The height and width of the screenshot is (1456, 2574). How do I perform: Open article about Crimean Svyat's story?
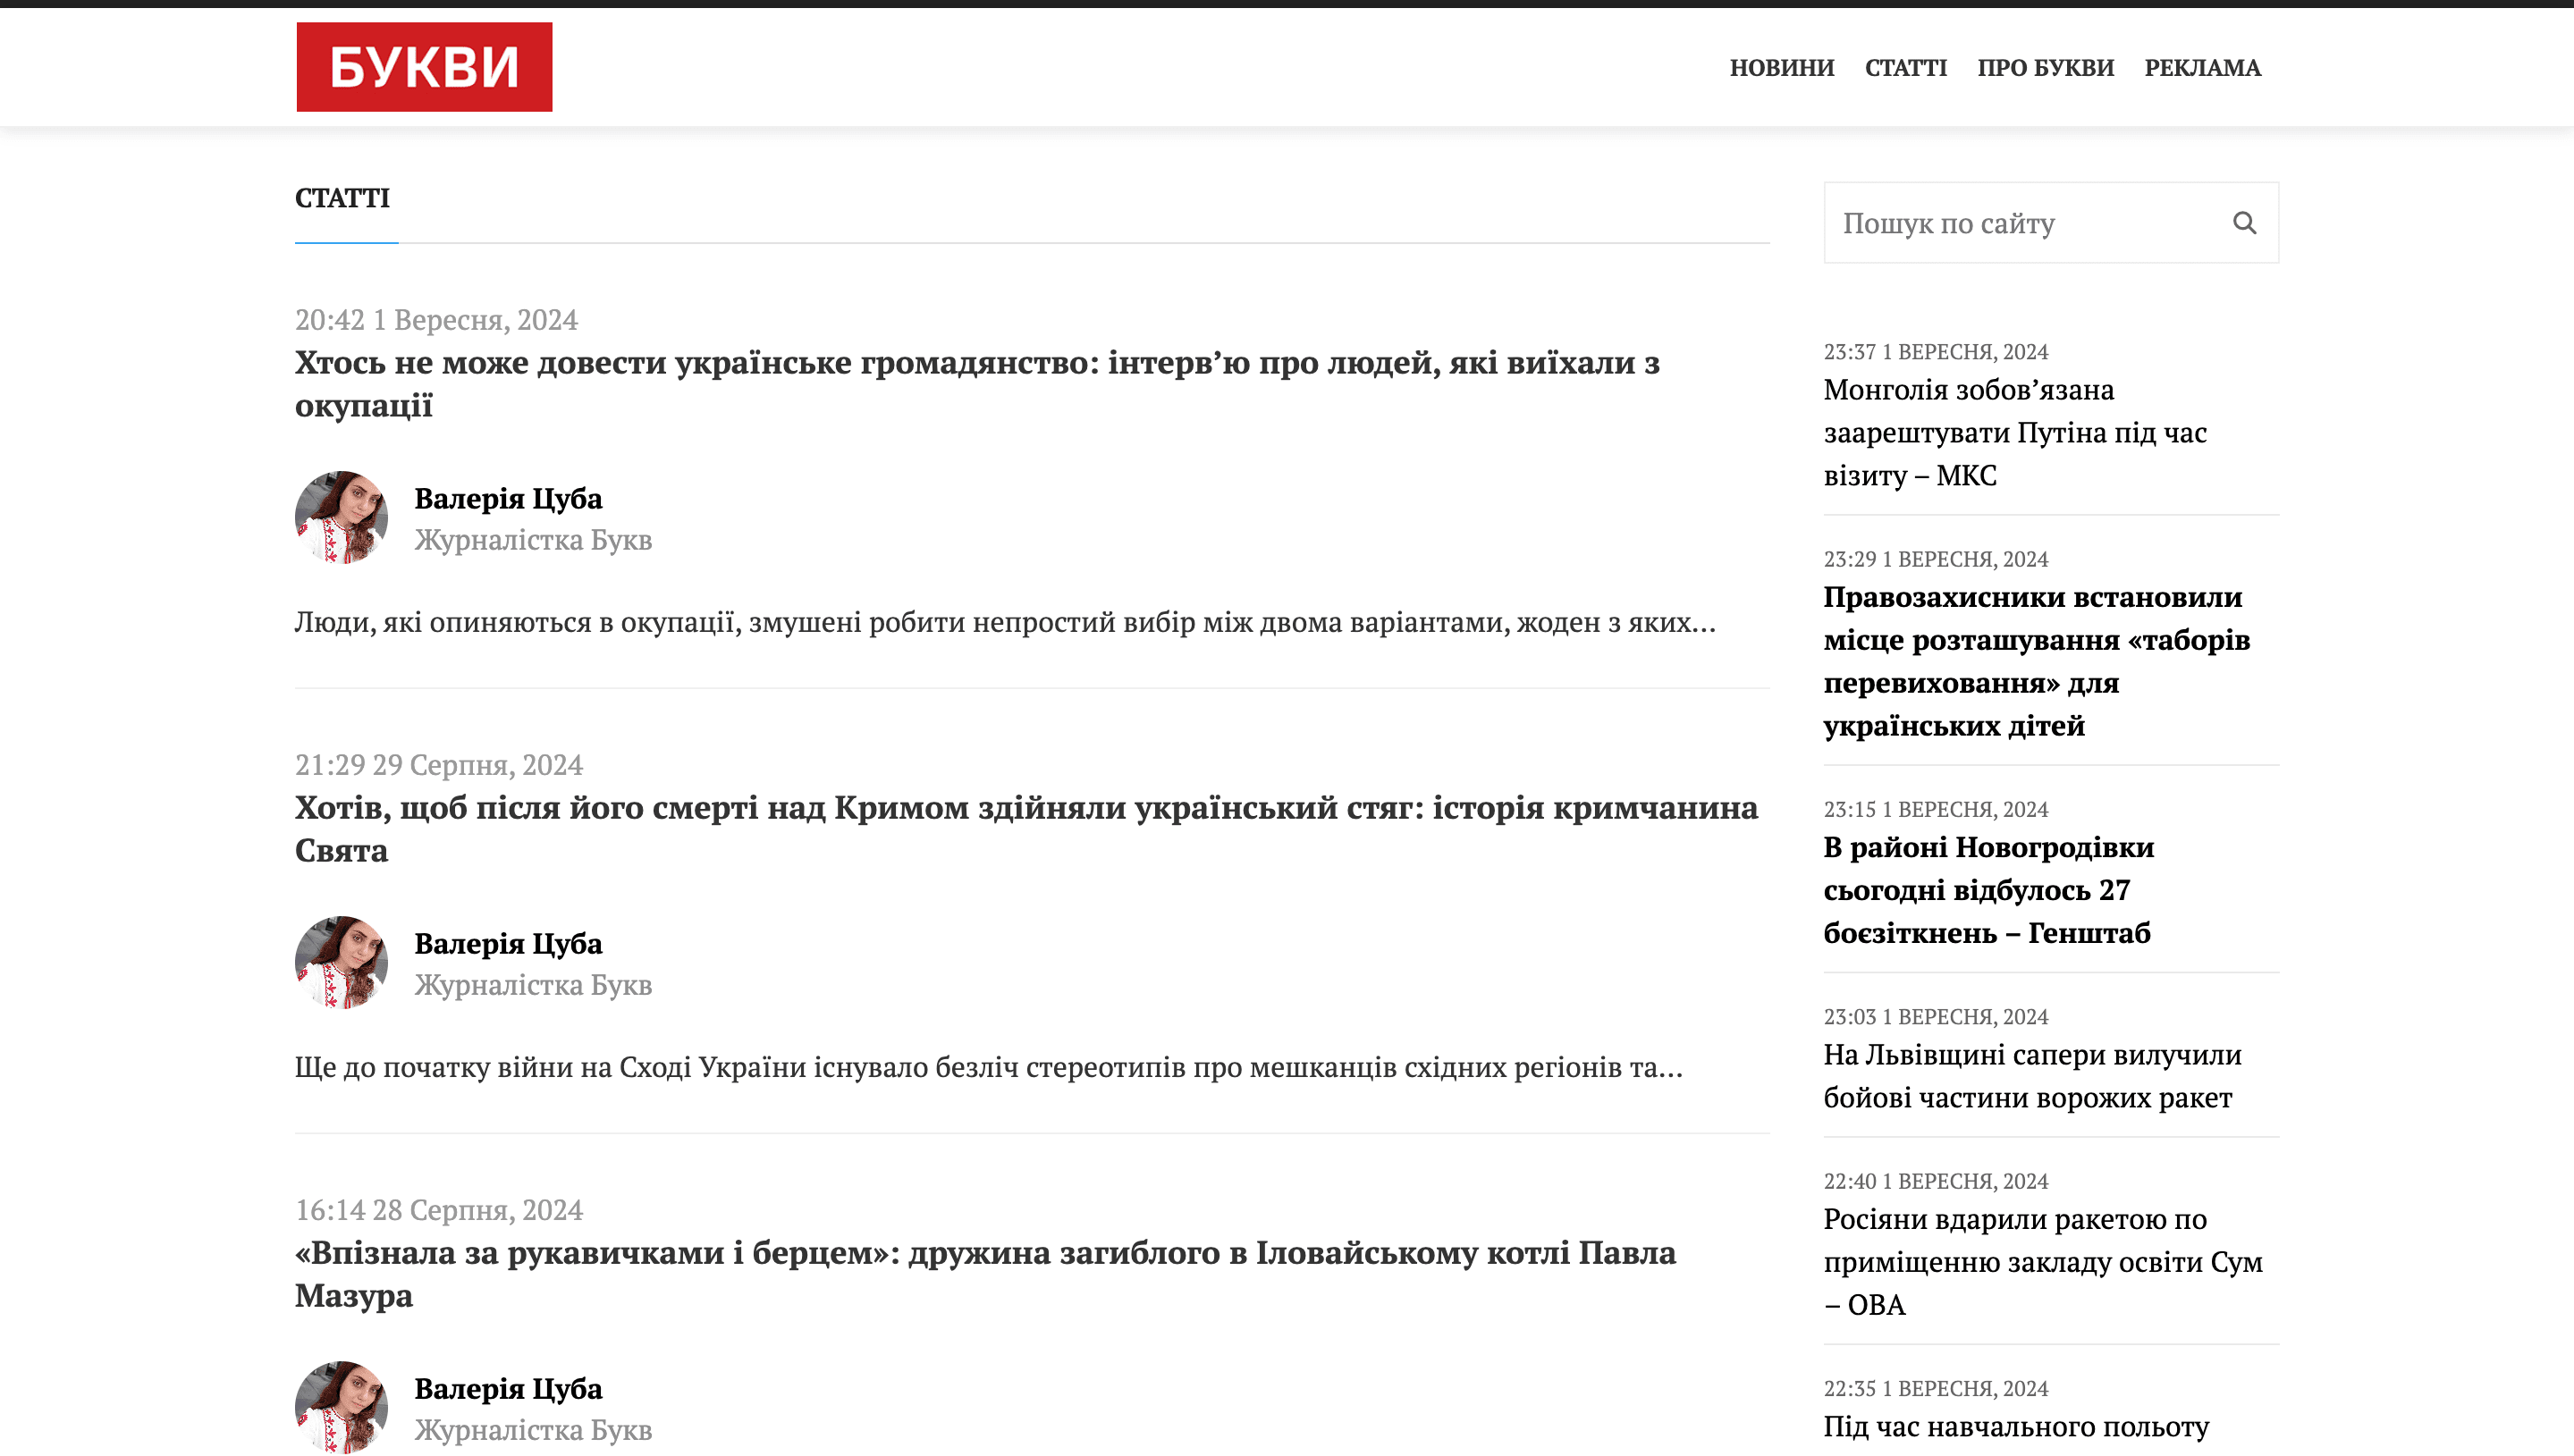tap(1026, 829)
